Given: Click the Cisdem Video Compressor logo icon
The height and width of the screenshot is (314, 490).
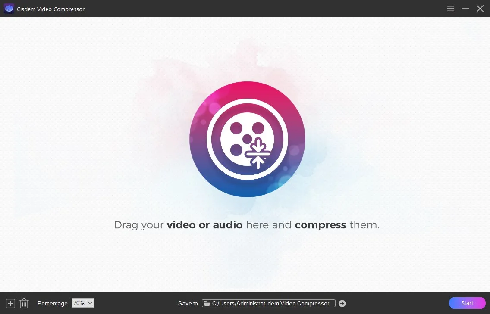Looking at the screenshot, I should (x=9, y=9).
